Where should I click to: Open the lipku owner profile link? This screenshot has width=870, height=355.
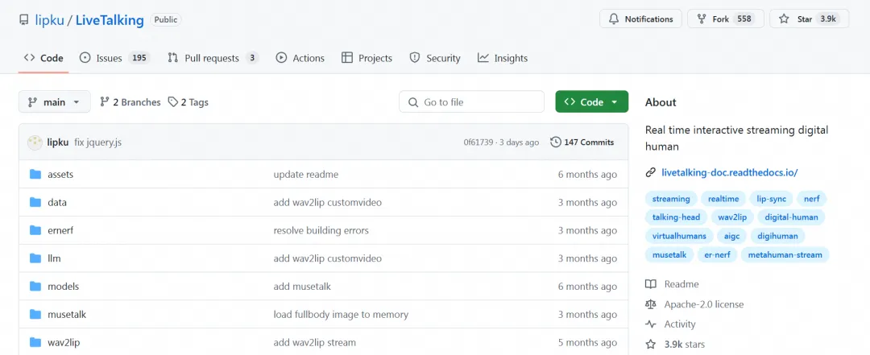click(49, 20)
